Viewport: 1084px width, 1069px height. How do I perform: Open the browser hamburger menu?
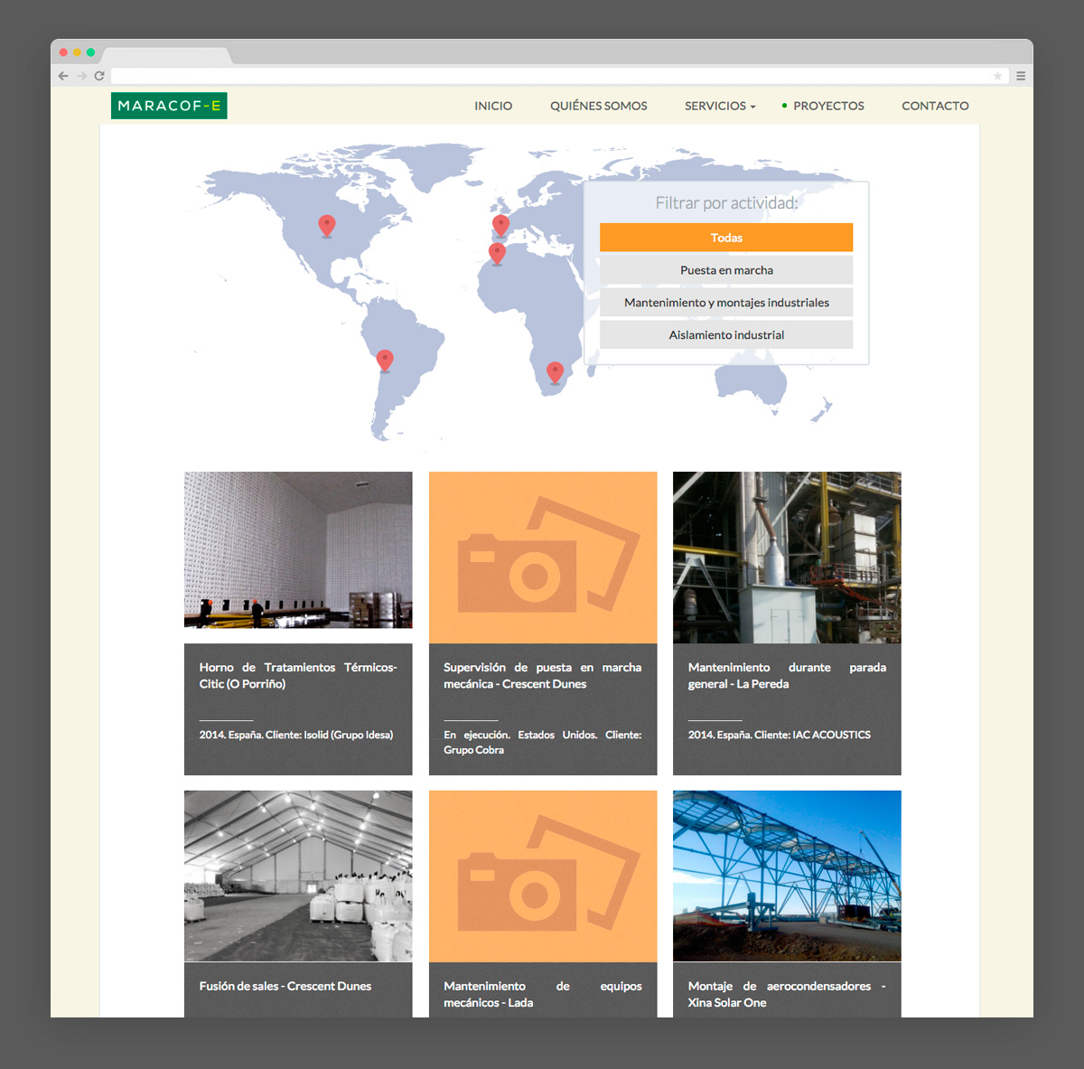(x=1021, y=76)
